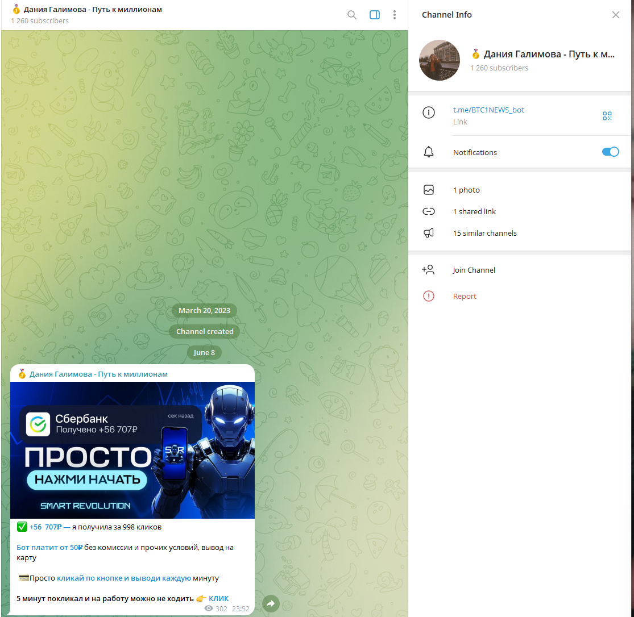Click '1 260 subscribers' in top header
Image resolution: width=634 pixels, height=617 pixels.
pos(40,20)
